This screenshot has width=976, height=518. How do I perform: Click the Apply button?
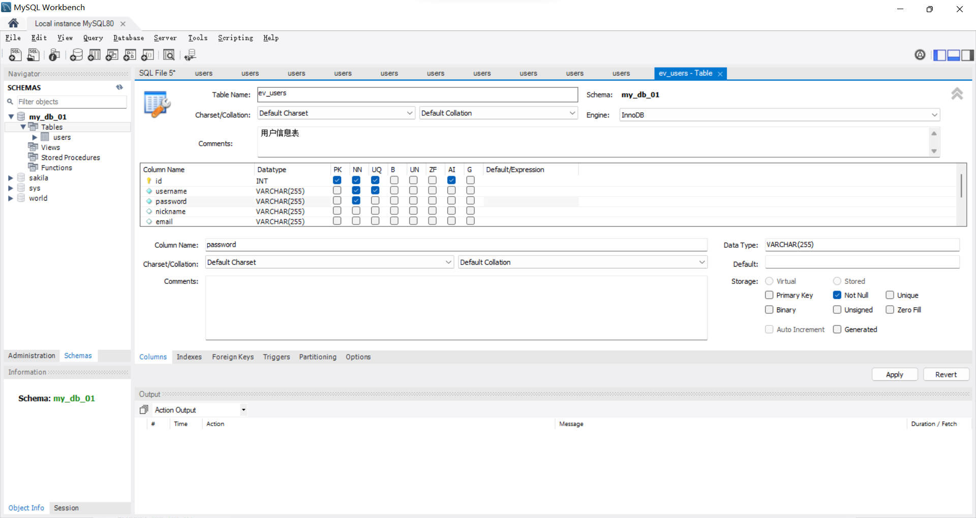(895, 375)
